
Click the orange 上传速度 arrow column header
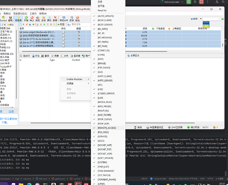tap(175, 28)
